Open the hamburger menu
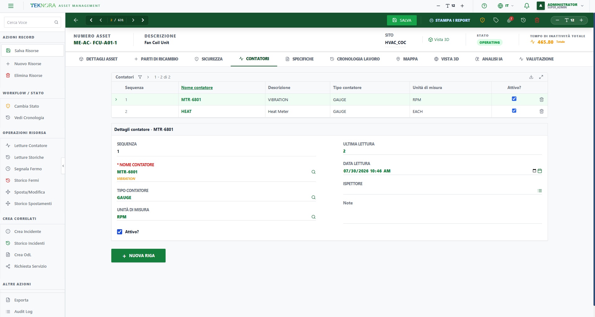 tap(11, 6)
